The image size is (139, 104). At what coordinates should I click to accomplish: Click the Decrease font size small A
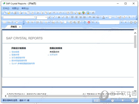tap(54, 17)
